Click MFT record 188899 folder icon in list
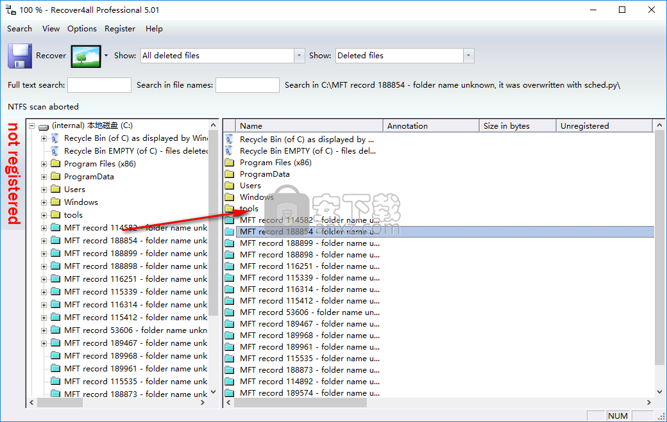 pos(230,243)
